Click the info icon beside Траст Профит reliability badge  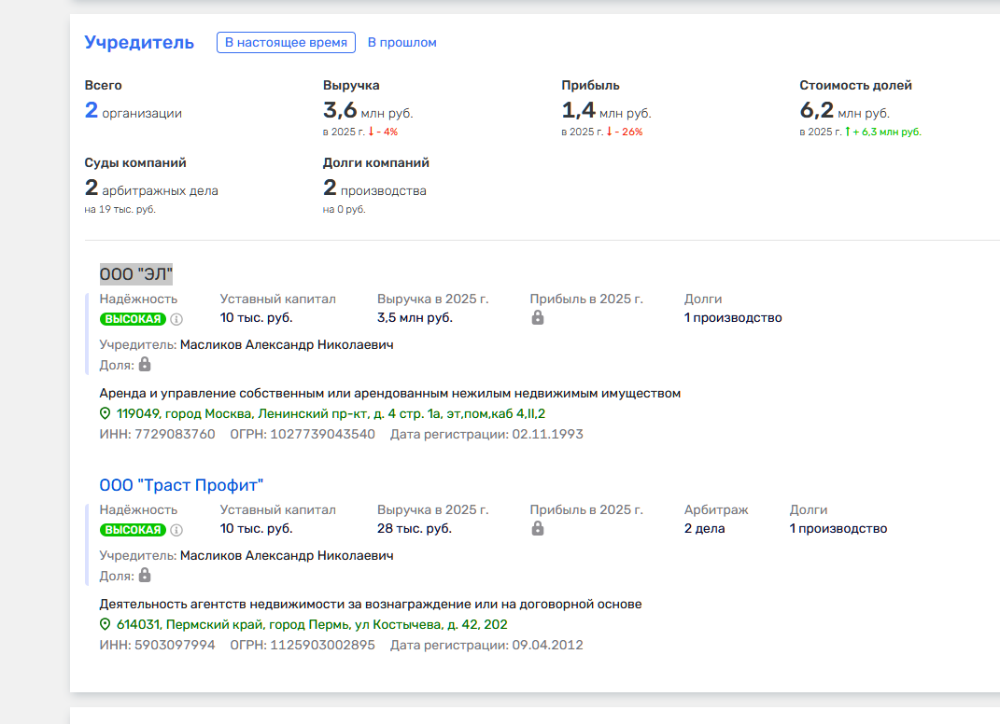(176, 530)
